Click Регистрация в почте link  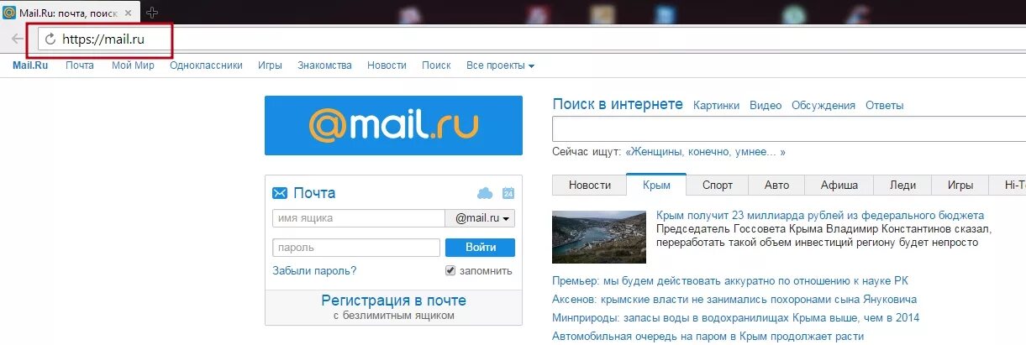click(393, 301)
